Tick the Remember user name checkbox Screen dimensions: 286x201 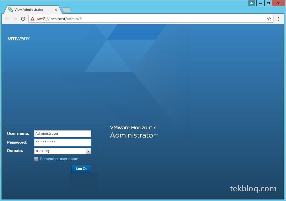tap(36, 159)
